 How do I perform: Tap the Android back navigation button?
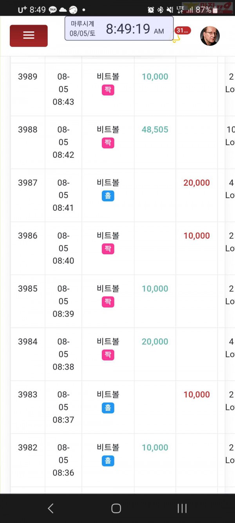[51, 508]
